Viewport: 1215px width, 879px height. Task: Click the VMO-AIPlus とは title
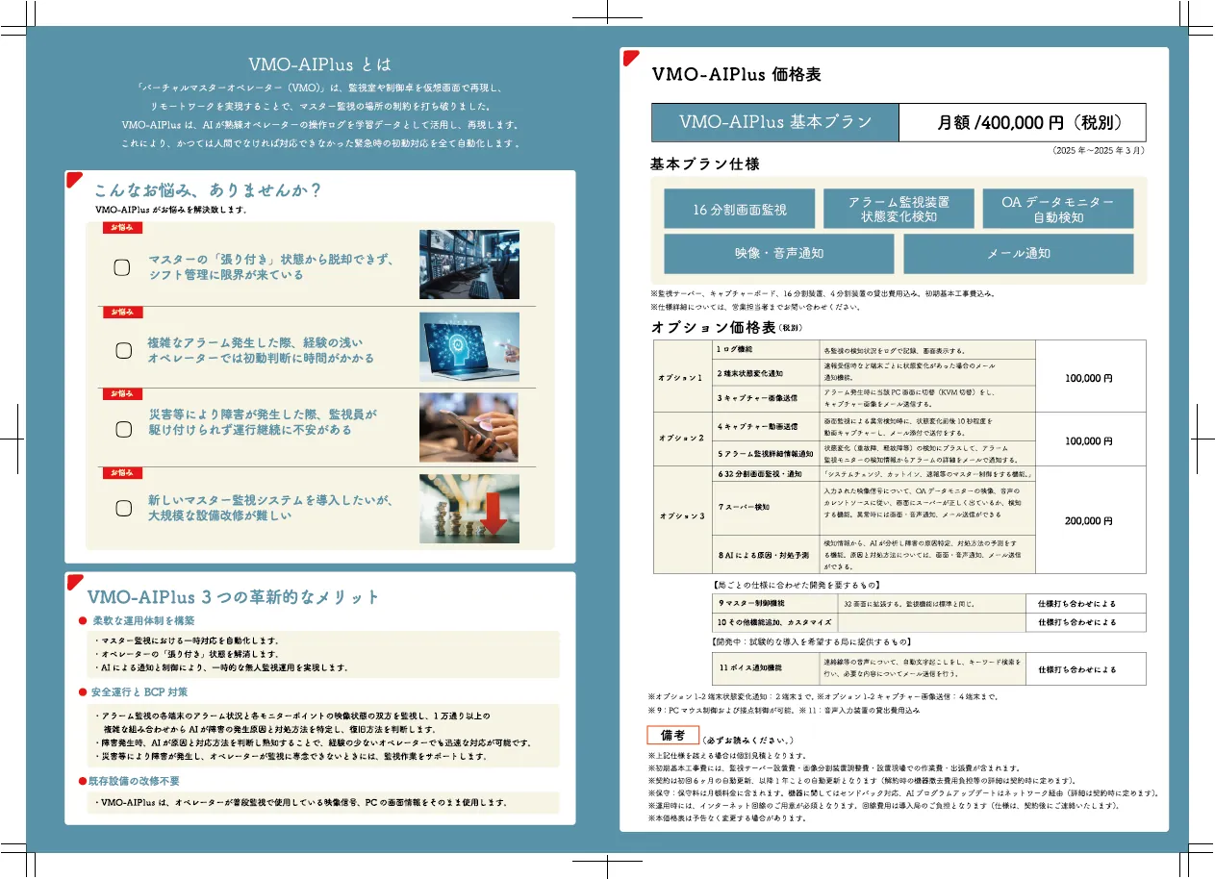coord(320,64)
